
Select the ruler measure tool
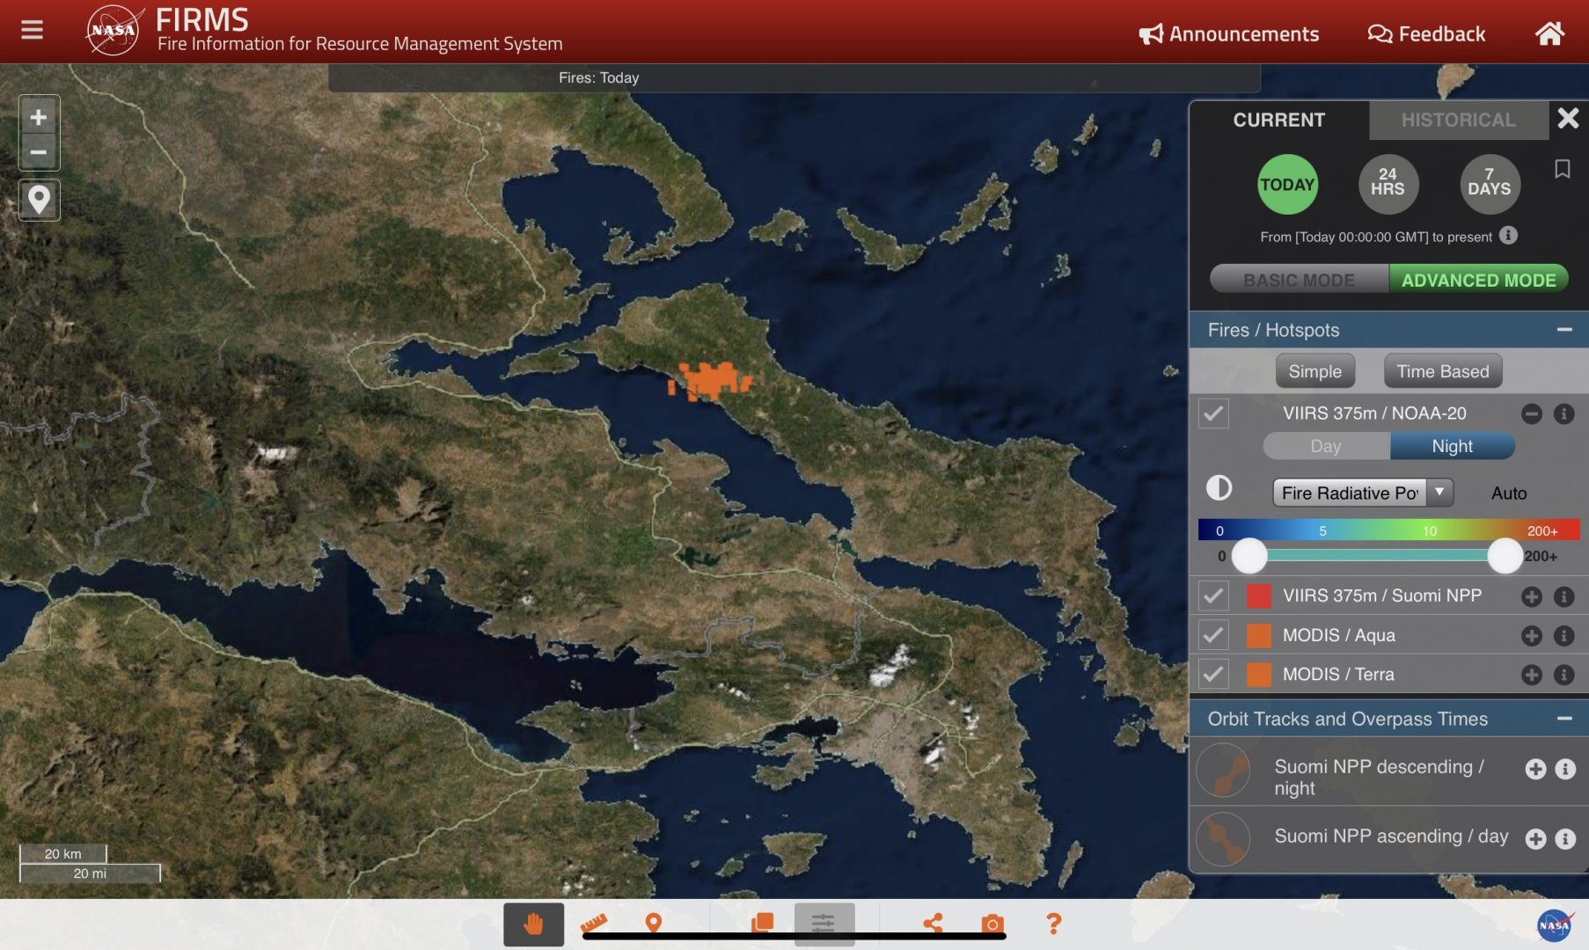(x=594, y=924)
